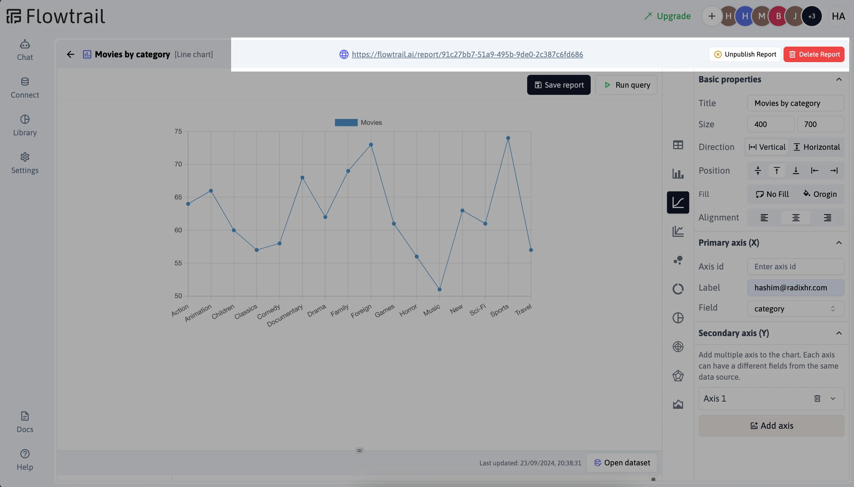Select the pie chart type icon
The height and width of the screenshot is (487, 854).
coord(678,318)
